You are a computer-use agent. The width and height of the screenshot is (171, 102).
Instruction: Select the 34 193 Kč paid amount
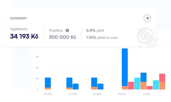point(24,36)
